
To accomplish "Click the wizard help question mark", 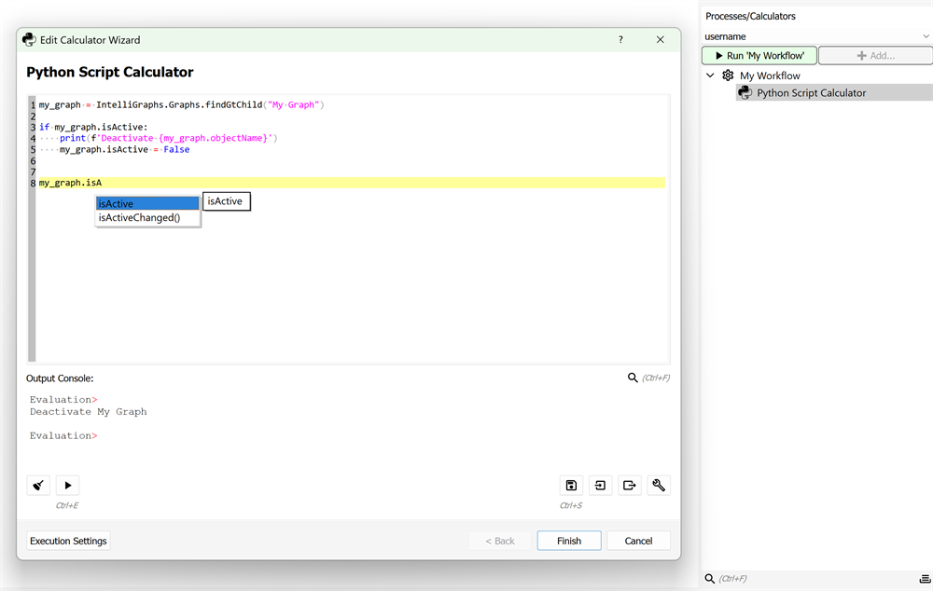I will coord(620,40).
